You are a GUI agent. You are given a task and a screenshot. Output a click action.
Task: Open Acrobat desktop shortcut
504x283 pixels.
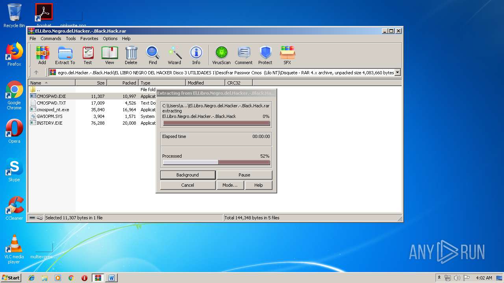[44, 15]
